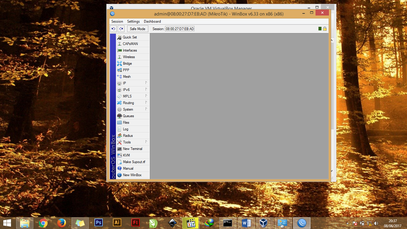Screen dimensions: 407x229
Task: Open the Windows Start button
Action: click(x=7, y=223)
